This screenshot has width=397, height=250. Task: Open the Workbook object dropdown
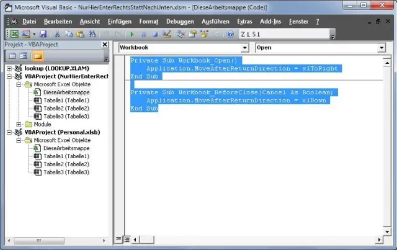244,47
